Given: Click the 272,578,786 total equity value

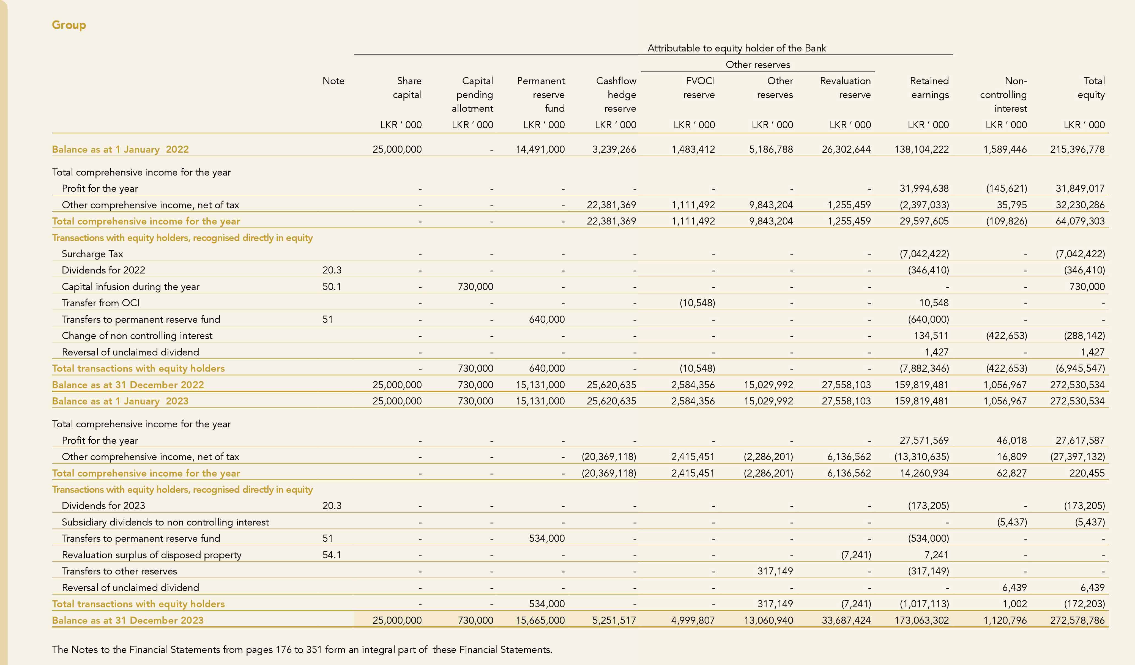Looking at the screenshot, I should [x=1077, y=620].
